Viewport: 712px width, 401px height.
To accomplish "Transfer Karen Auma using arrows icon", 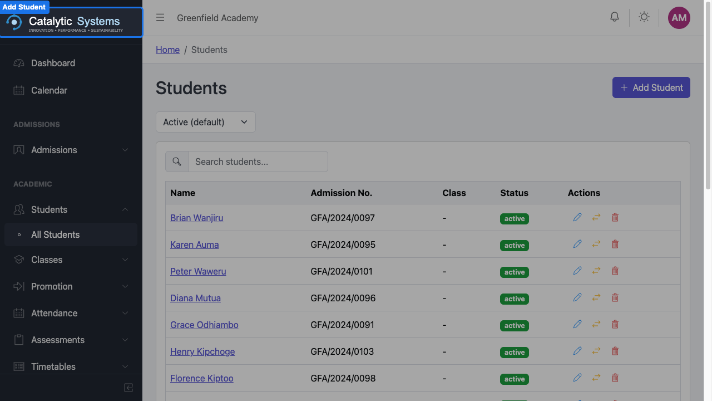I will pos(596,244).
